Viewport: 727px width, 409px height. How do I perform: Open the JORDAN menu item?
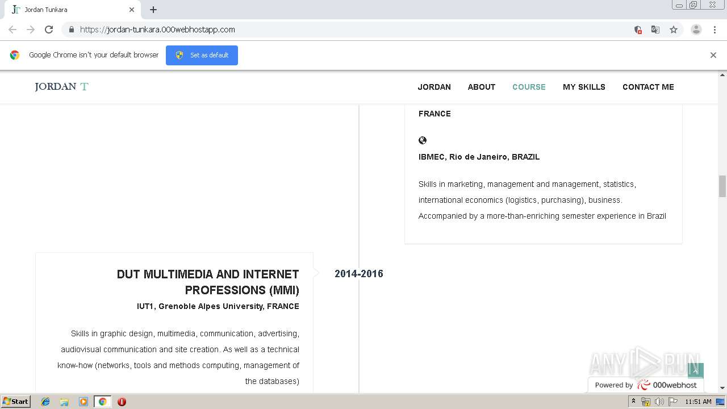coord(434,87)
